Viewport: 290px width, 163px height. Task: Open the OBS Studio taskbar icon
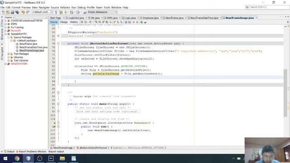39,158
